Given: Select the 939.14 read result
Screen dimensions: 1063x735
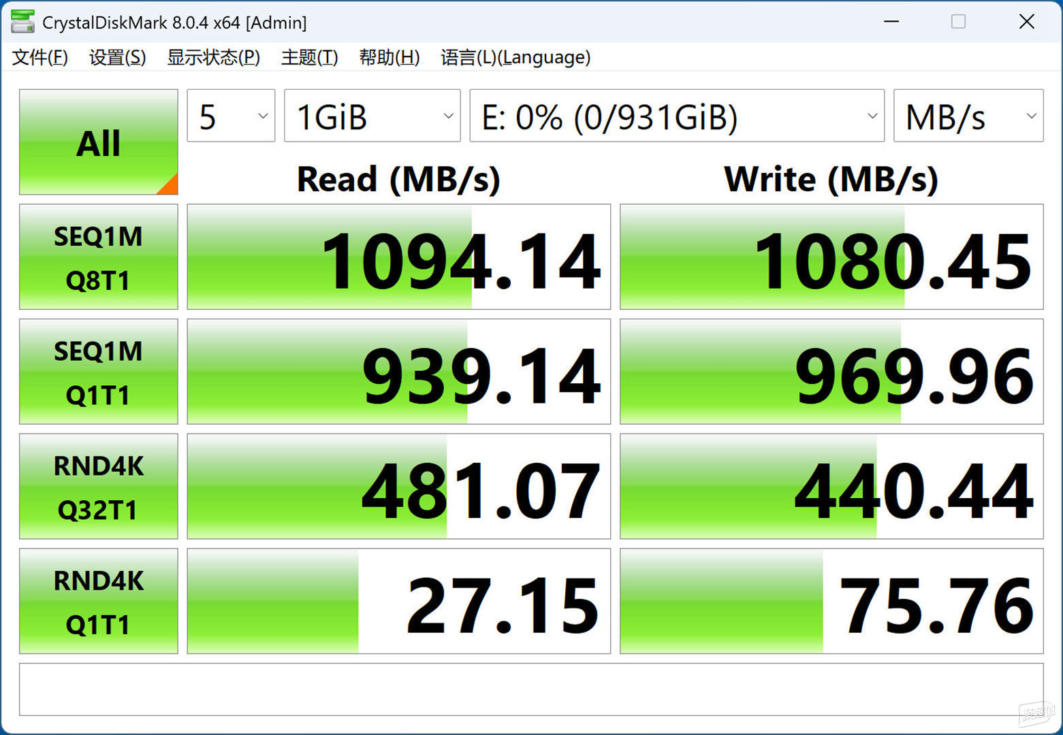Looking at the screenshot, I should 399,372.
